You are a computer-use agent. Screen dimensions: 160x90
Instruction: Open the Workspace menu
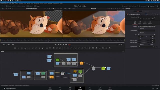pyautogui.click(x=56, y=4)
